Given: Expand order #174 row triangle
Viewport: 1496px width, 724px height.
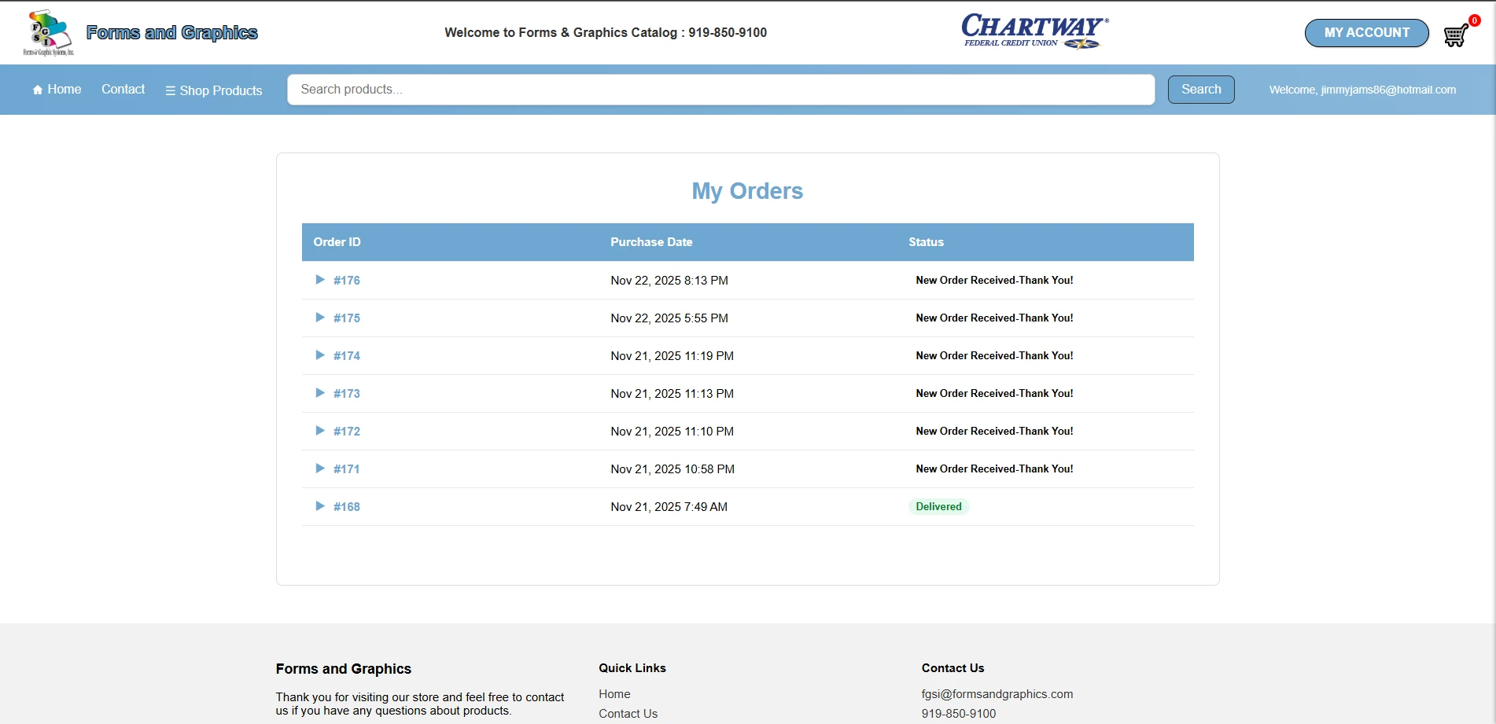Looking at the screenshot, I should point(320,355).
